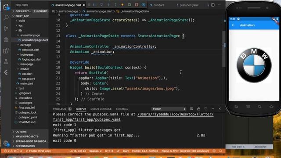Screen dimensions: 281x158
Task: Click the debug Step Over button
Action: click(x=101, y=5)
